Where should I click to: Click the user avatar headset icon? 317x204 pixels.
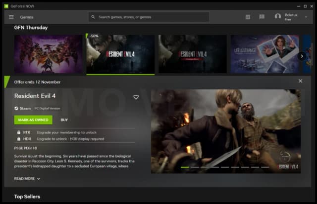point(278,16)
